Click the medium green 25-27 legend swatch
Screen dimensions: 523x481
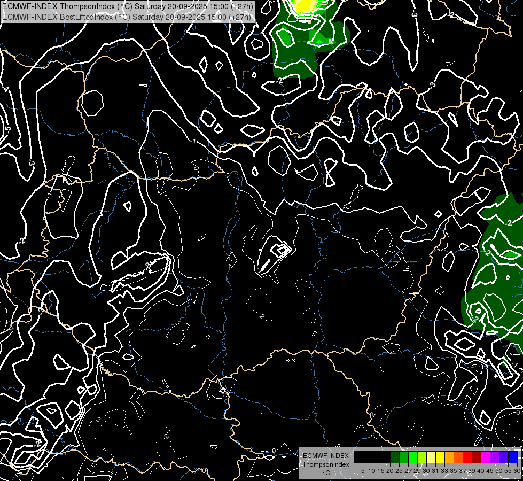pyautogui.click(x=403, y=457)
